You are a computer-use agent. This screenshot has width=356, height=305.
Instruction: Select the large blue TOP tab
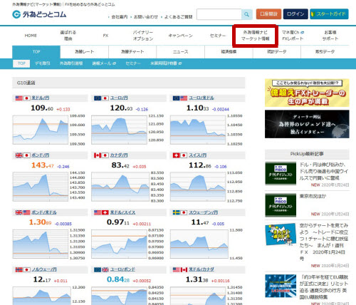(x=36, y=52)
